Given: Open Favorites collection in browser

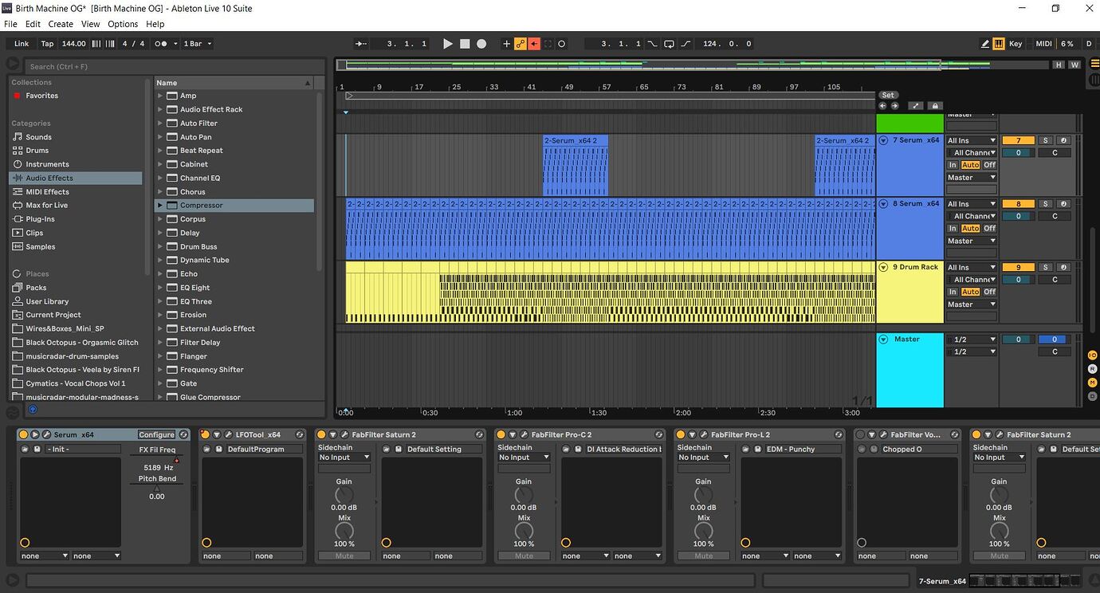Looking at the screenshot, I should [x=42, y=96].
